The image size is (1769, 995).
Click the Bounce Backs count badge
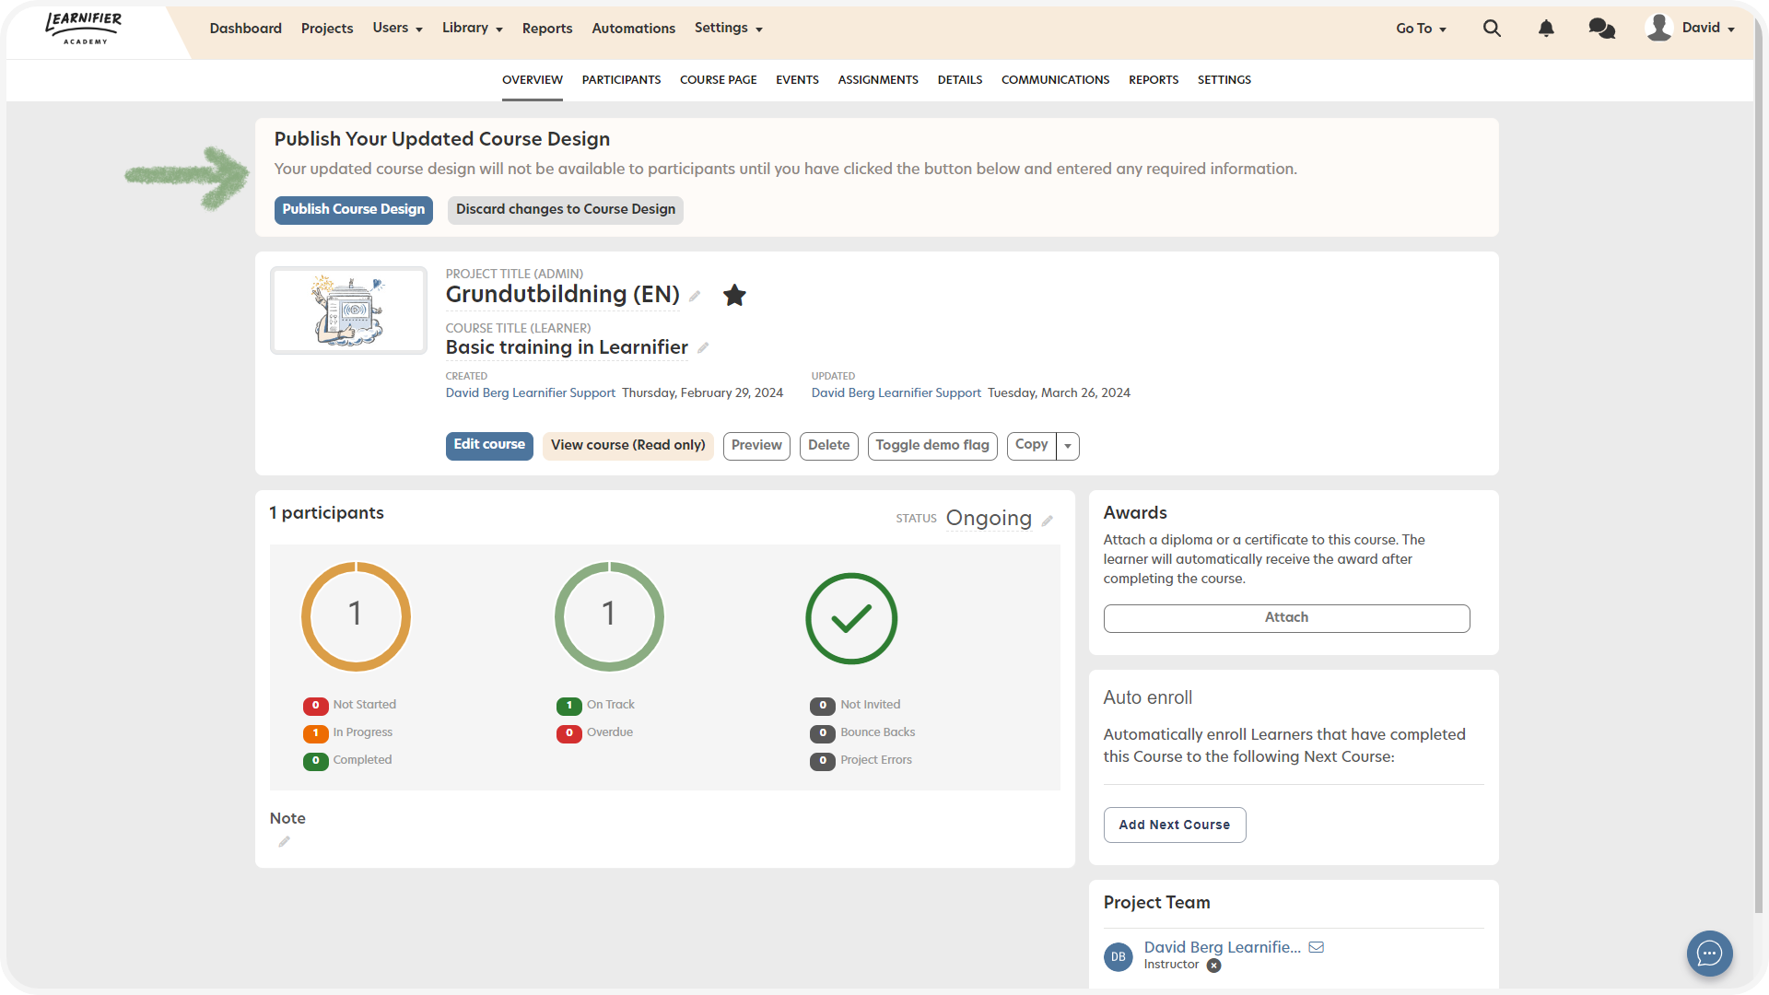[822, 733]
